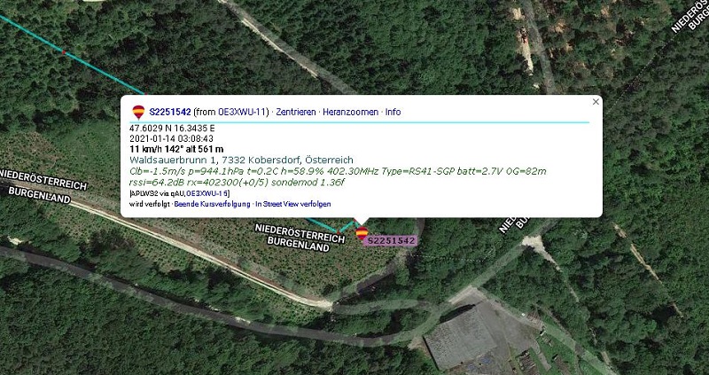Click the timestamp 2021-01-14 03:08:43
The width and height of the screenshot is (709, 375).
[171, 138]
